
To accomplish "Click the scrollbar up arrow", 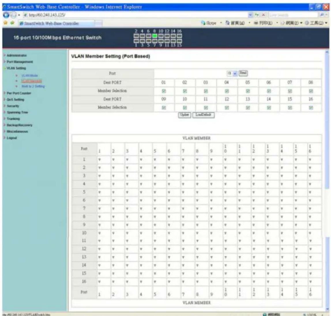I will [x=327, y=52].
